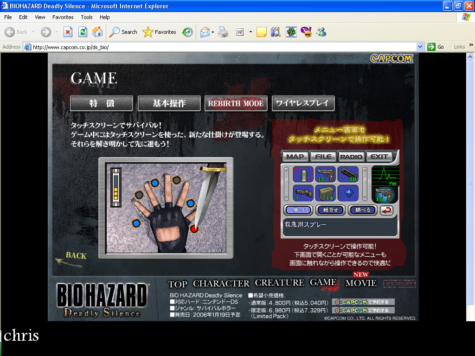Screen dimensions: 475x356
Task: Open the Back button history dropdown arrow
Action: [x=34, y=32]
